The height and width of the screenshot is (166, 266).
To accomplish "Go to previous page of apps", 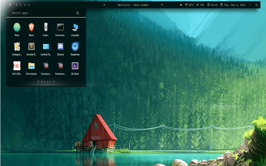I will (x=38, y=81).
